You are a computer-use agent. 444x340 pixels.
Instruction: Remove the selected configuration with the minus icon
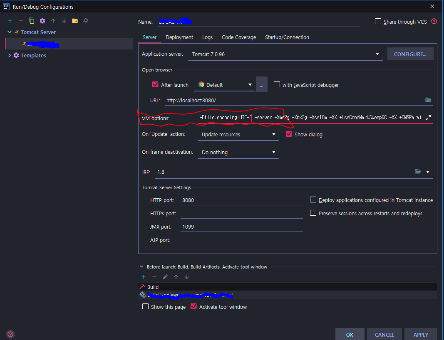point(21,21)
